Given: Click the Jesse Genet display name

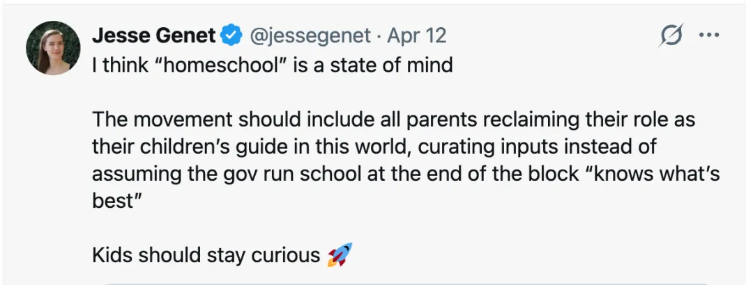Looking at the screenshot, I should [x=153, y=35].
